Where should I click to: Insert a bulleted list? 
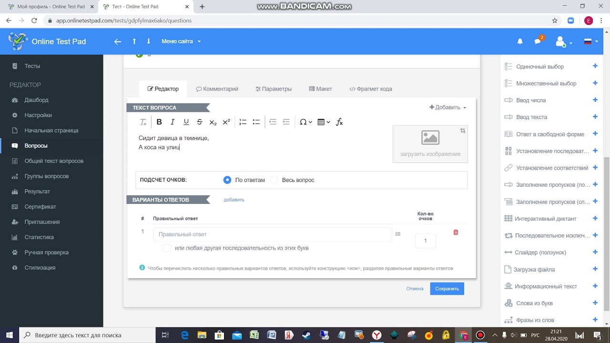[256, 122]
